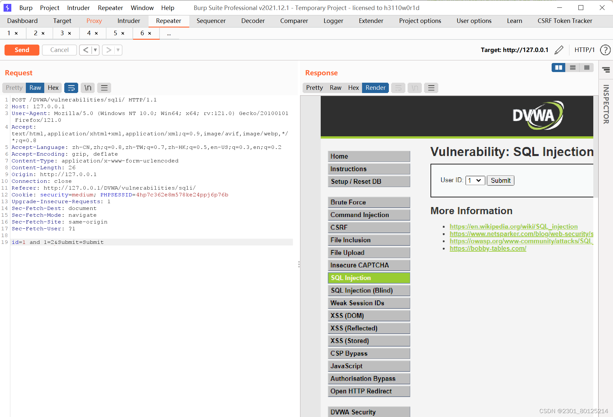
Task: Click SQL Injection (Blind) in DVWA menu
Action: (x=369, y=290)
